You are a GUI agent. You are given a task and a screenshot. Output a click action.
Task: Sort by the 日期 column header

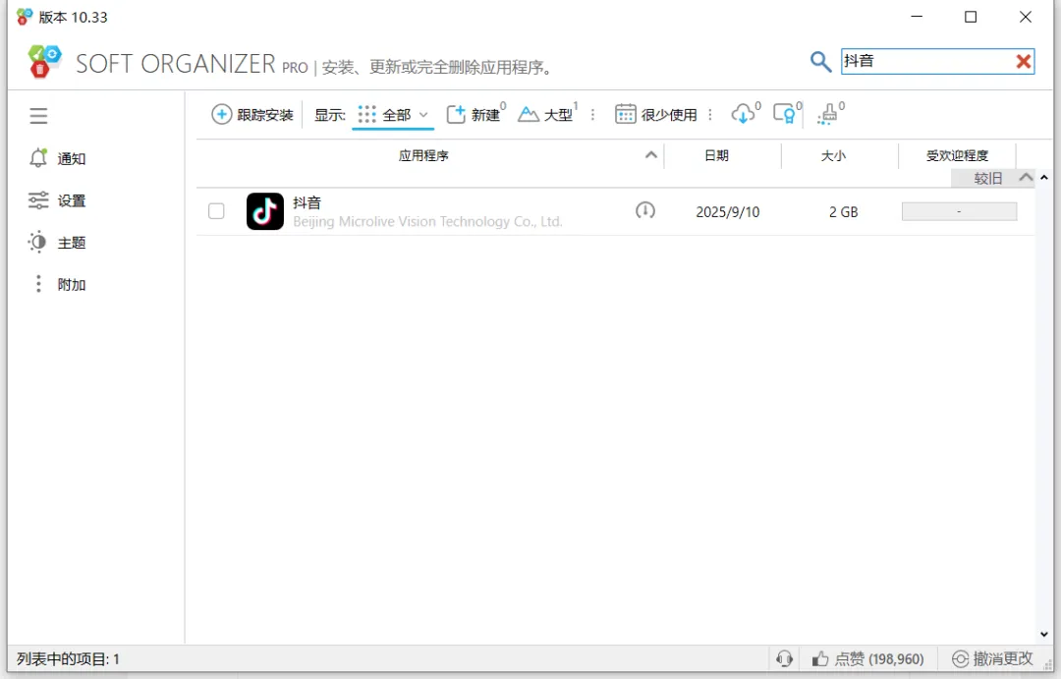point(716,155)
